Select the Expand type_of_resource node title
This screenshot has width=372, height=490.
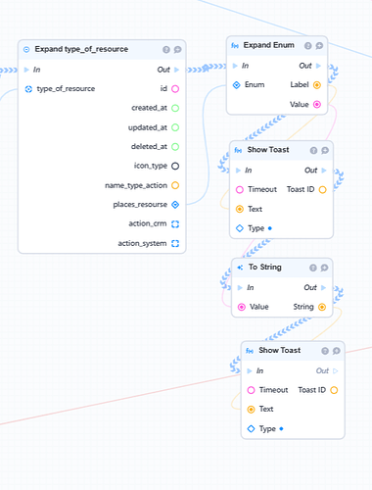coord(81,49)
